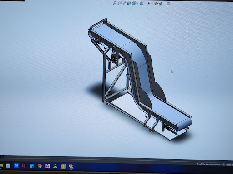Open Microsoft Store from the taskbar
The height and width of the screenshot is (174, 233).
pyautogui.click(x=8, y=166)
